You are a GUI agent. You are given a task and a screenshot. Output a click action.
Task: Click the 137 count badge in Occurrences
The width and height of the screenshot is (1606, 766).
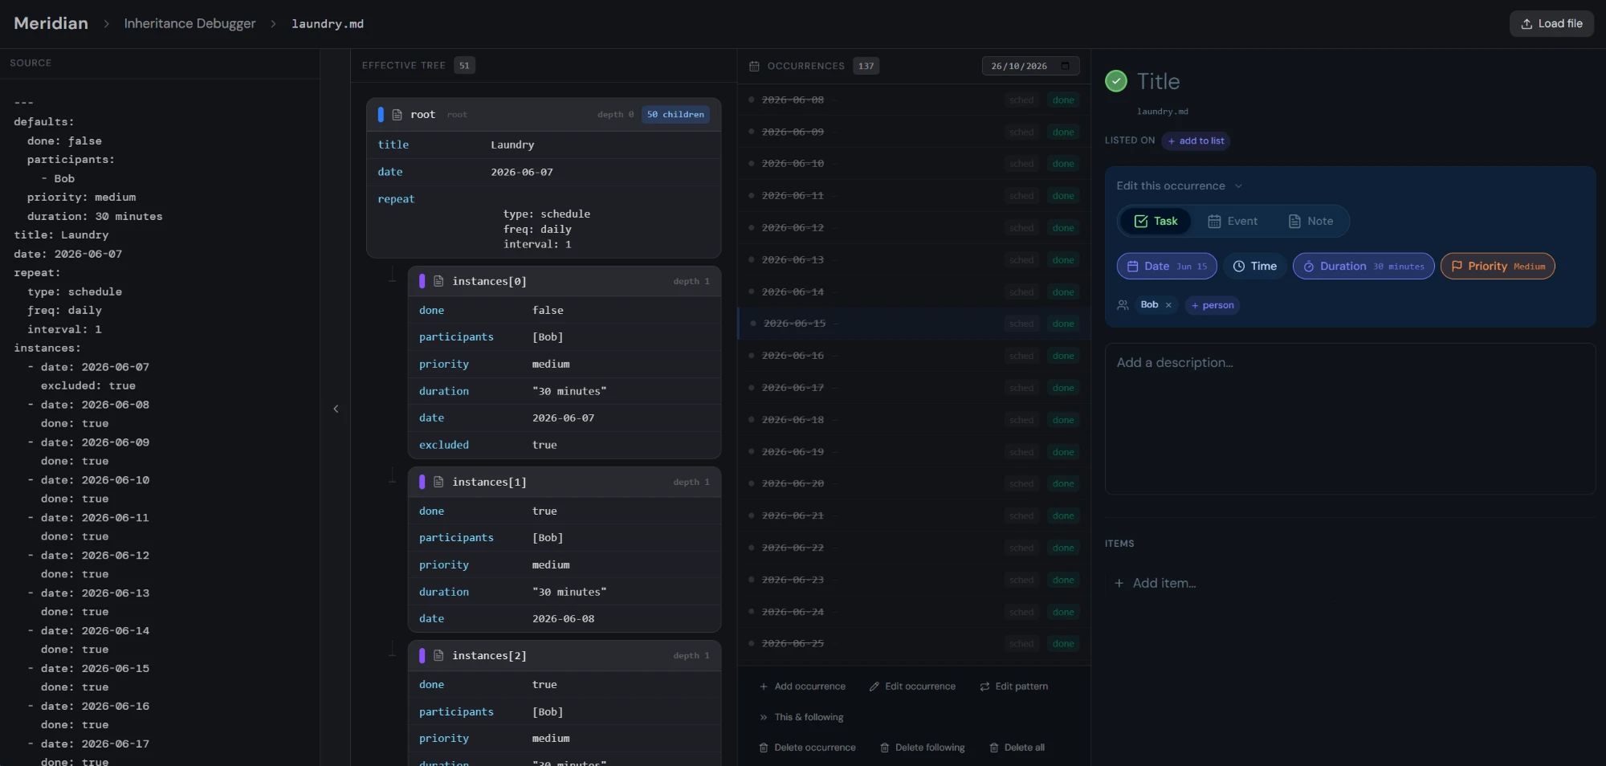(x=866, y=66)
